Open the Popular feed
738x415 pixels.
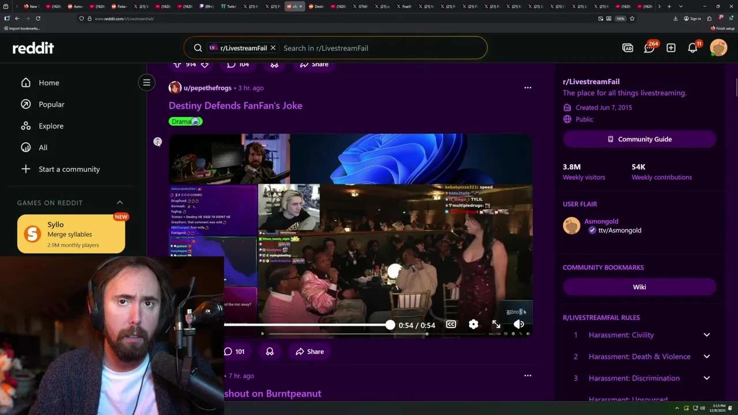point(51,104)
